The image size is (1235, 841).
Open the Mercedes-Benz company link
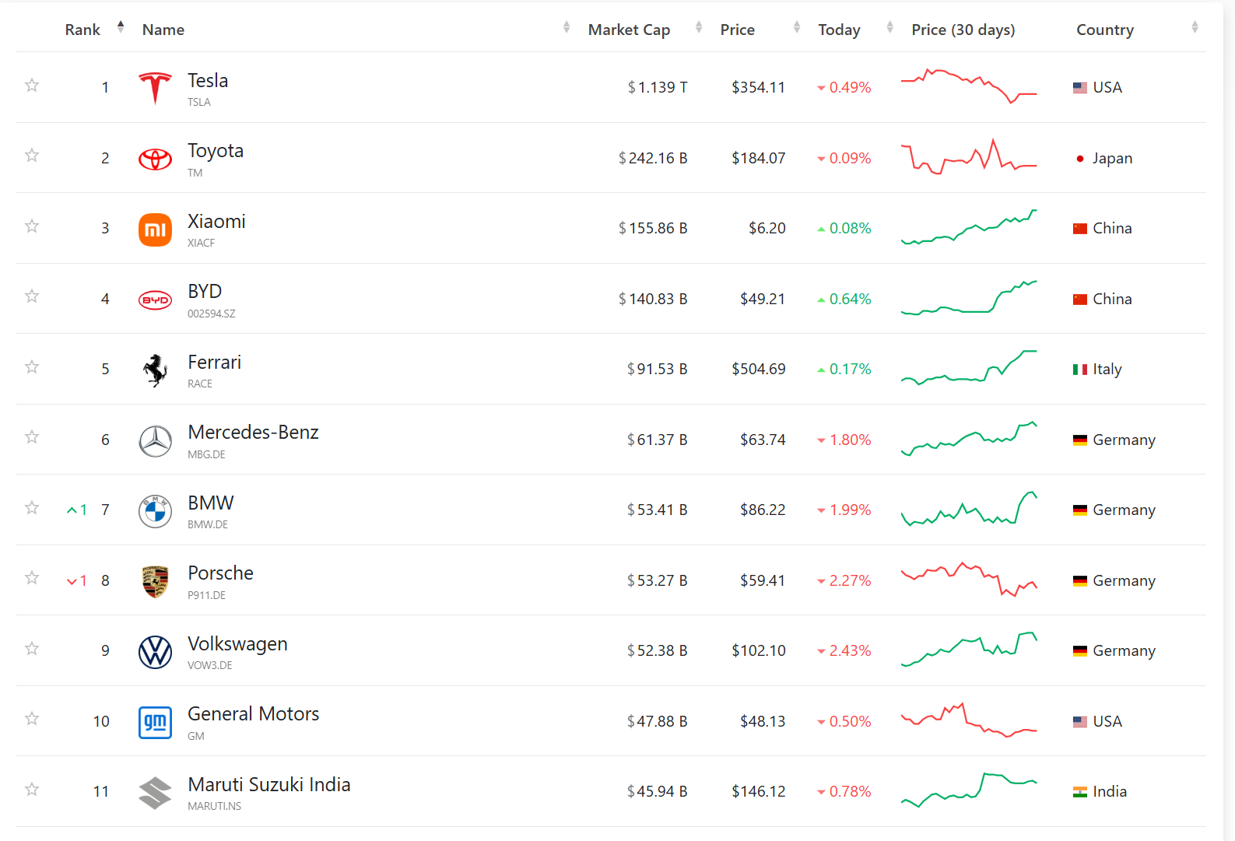click(253, 432)
